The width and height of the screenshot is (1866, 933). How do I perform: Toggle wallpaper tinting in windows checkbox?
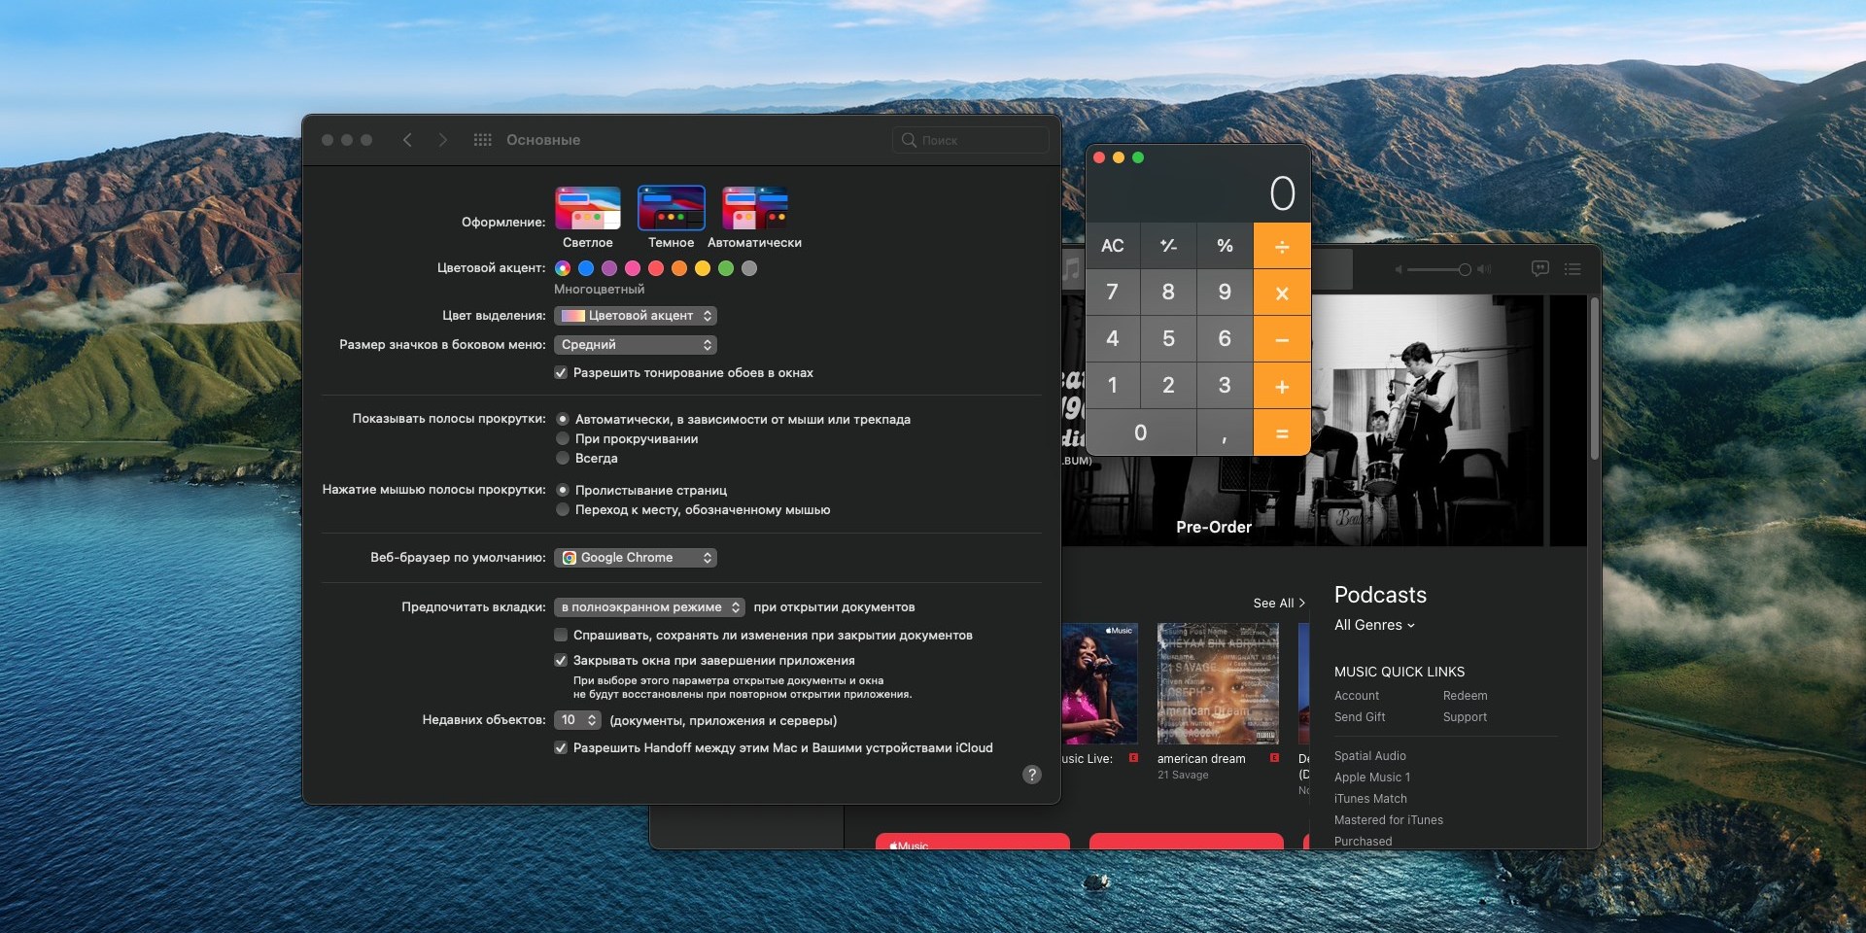(561, 373)
